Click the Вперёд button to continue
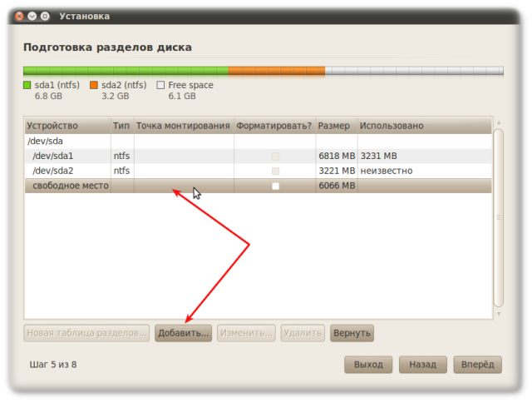 coord(477,365)
